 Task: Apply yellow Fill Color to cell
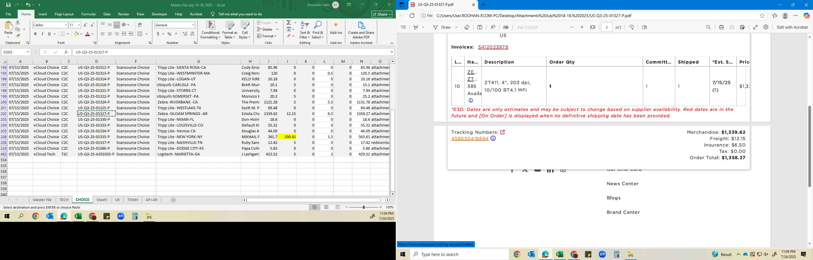[x=76, y=34]
